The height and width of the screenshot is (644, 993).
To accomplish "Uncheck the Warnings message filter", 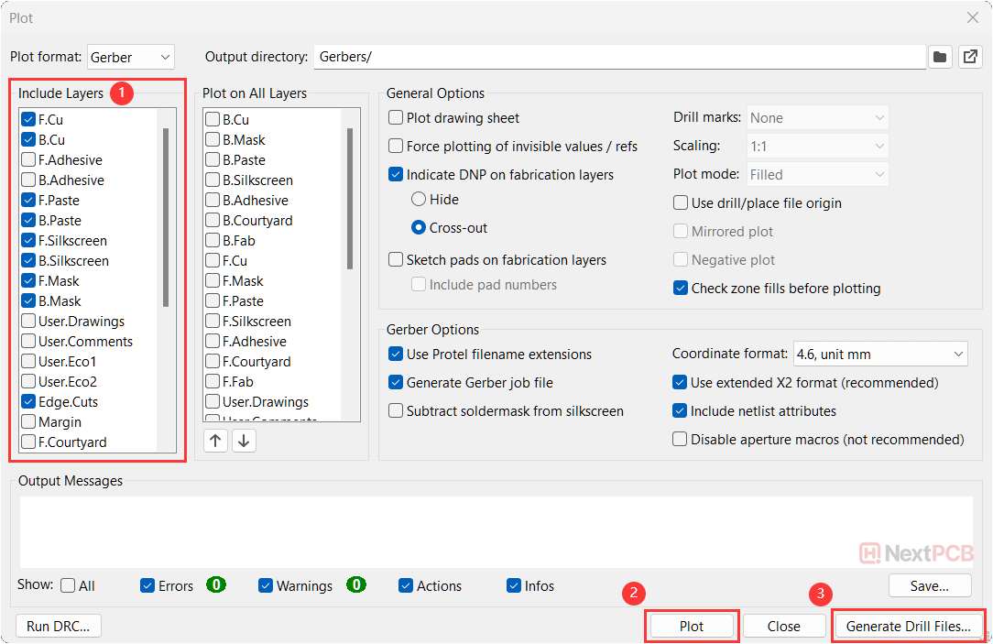I will 266,586.
